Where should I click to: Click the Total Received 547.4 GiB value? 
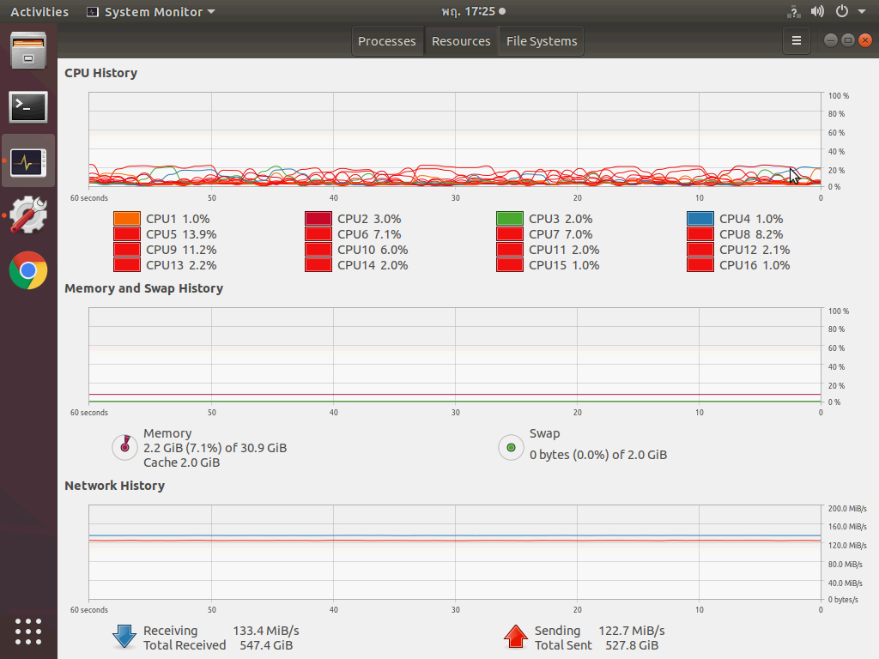[266, 645]
